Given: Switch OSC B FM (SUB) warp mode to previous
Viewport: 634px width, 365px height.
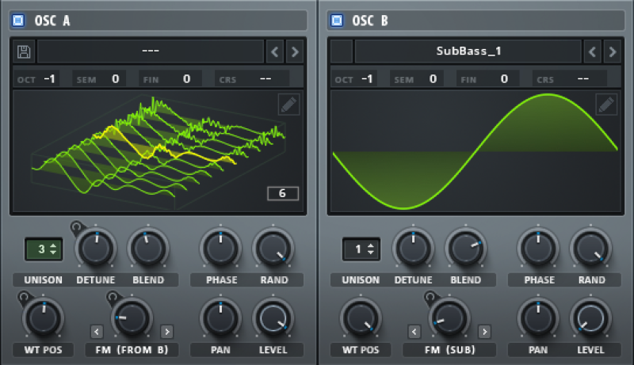Looking at the screenshot, I should pyautogui.click(x=414, y=332).
